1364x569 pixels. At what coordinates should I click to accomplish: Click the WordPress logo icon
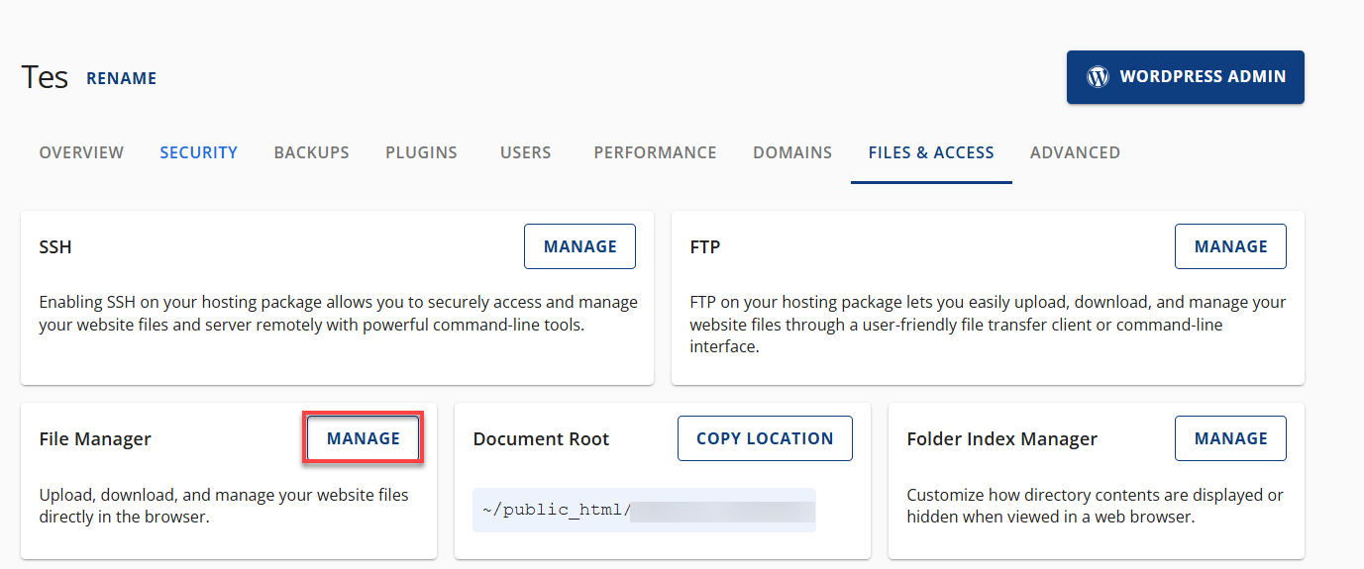(1098, 77)
